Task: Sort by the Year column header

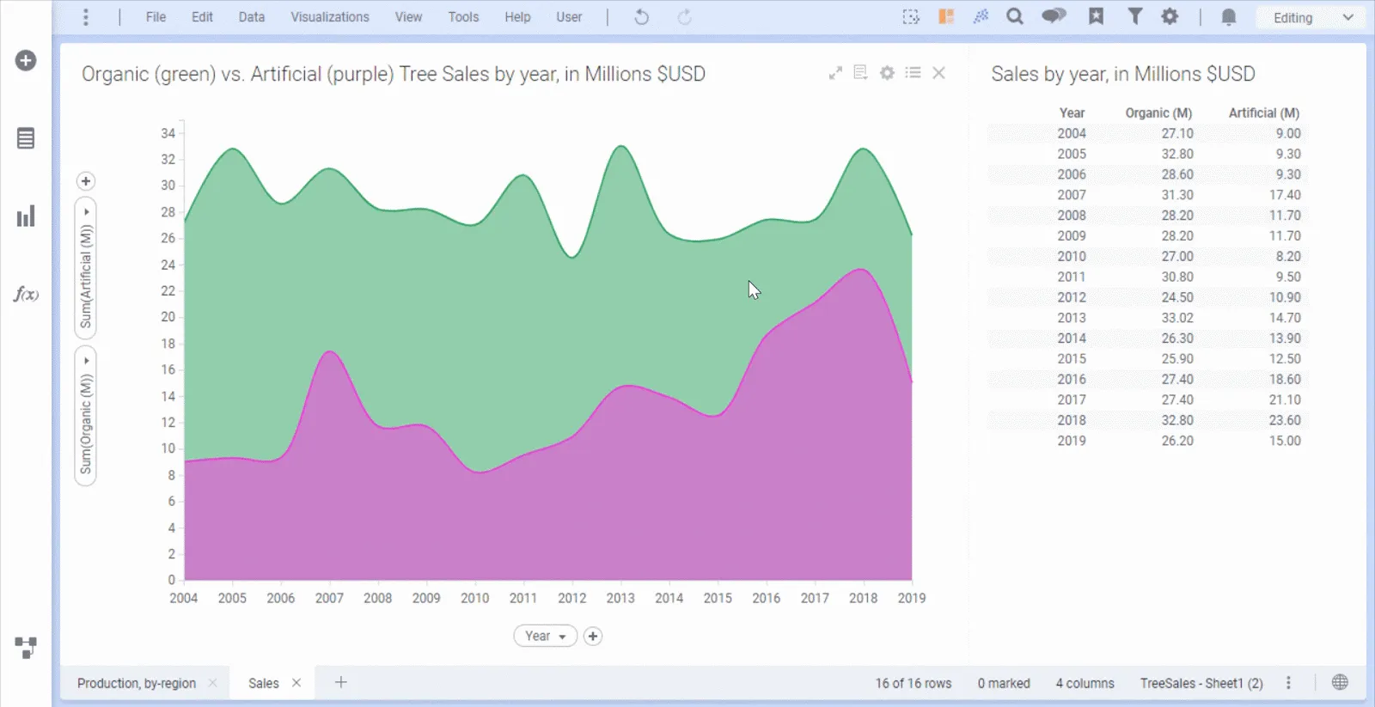Action: (1072, 113)
